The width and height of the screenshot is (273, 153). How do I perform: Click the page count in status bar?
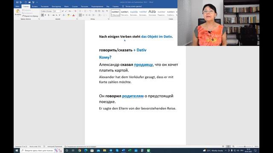coord(21,147)
